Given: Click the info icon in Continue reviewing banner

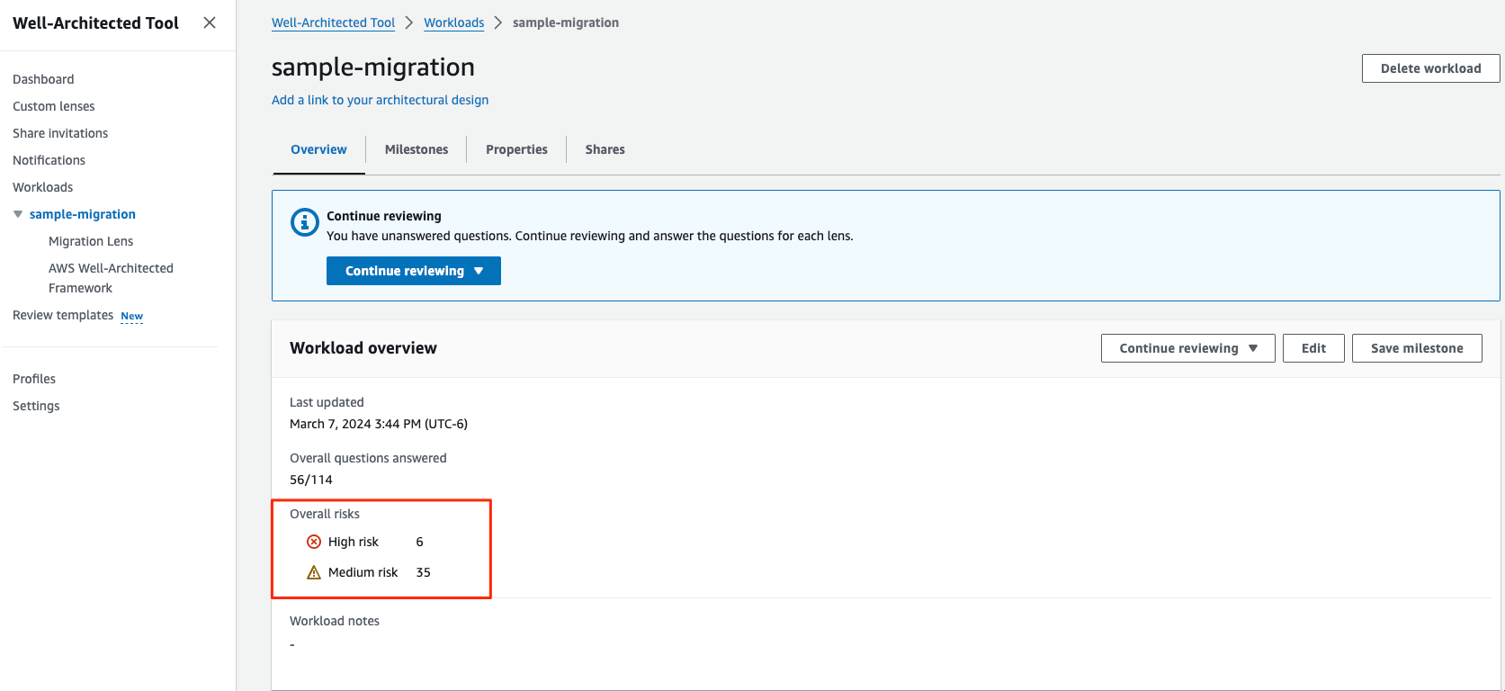Looking at the screenshot, I should click(305, 221).
